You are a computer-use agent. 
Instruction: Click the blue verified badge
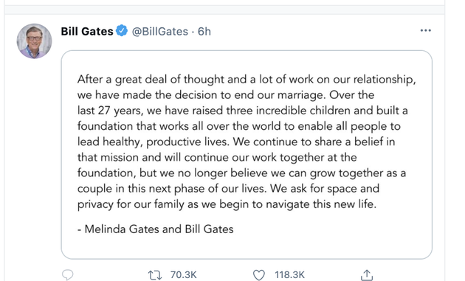[x=122, y=31]
